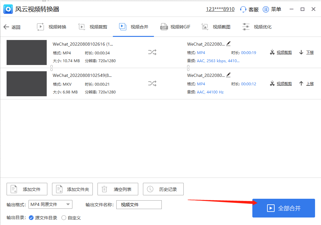
Task: Click 上移 link for second video
Action: 310,84
